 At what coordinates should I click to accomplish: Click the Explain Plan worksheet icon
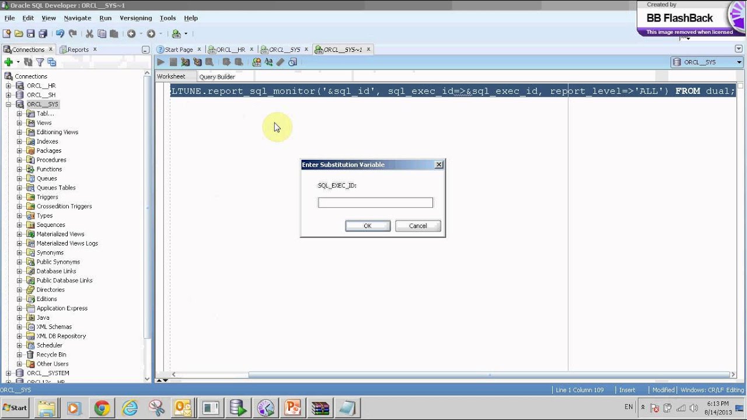click(x=197, y=62)
